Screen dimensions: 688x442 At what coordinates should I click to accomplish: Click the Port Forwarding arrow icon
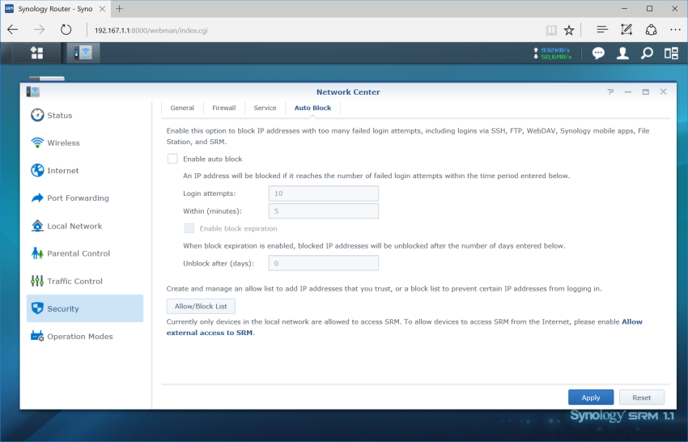coord(37,198)
